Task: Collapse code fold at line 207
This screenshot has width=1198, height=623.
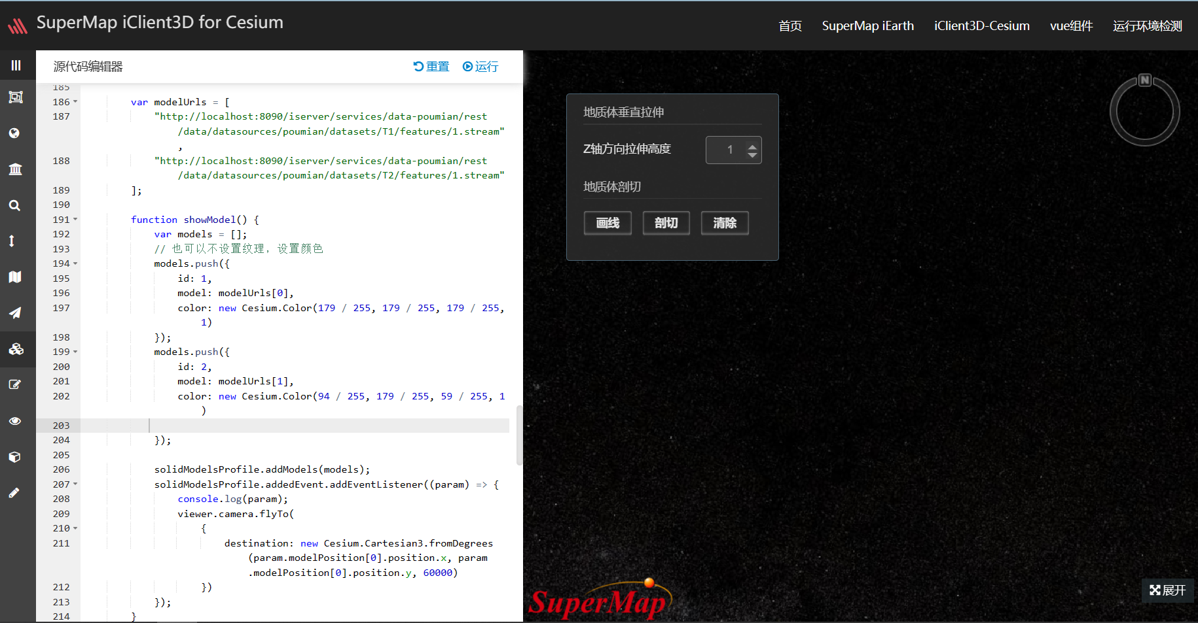Action: click(75, 484)
